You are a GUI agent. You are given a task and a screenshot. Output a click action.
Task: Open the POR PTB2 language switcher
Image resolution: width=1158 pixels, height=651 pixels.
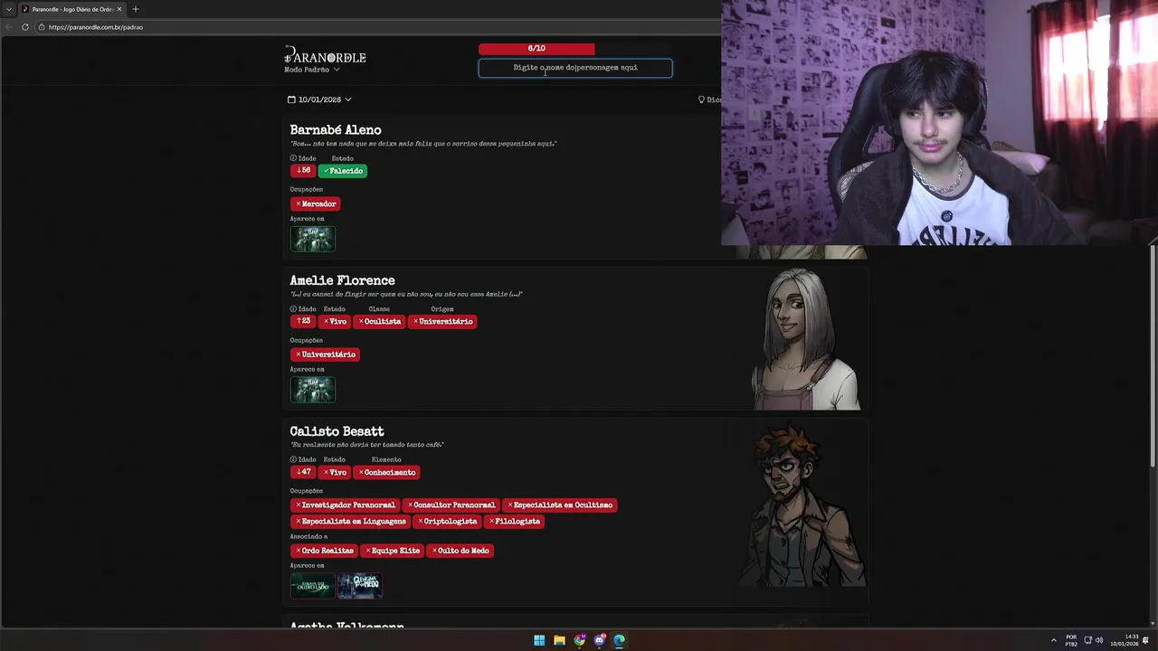pyautogui.click(x=1071, y=640)
